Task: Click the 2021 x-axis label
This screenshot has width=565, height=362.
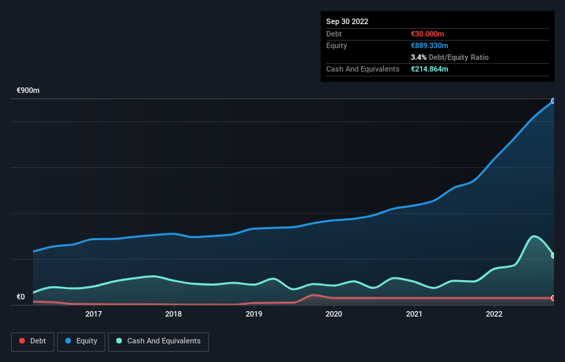Action: 414,315
